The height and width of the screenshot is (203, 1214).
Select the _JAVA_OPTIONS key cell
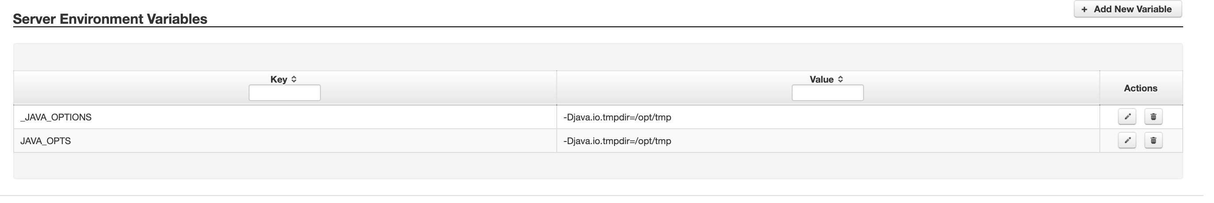(x=285, y=117)
